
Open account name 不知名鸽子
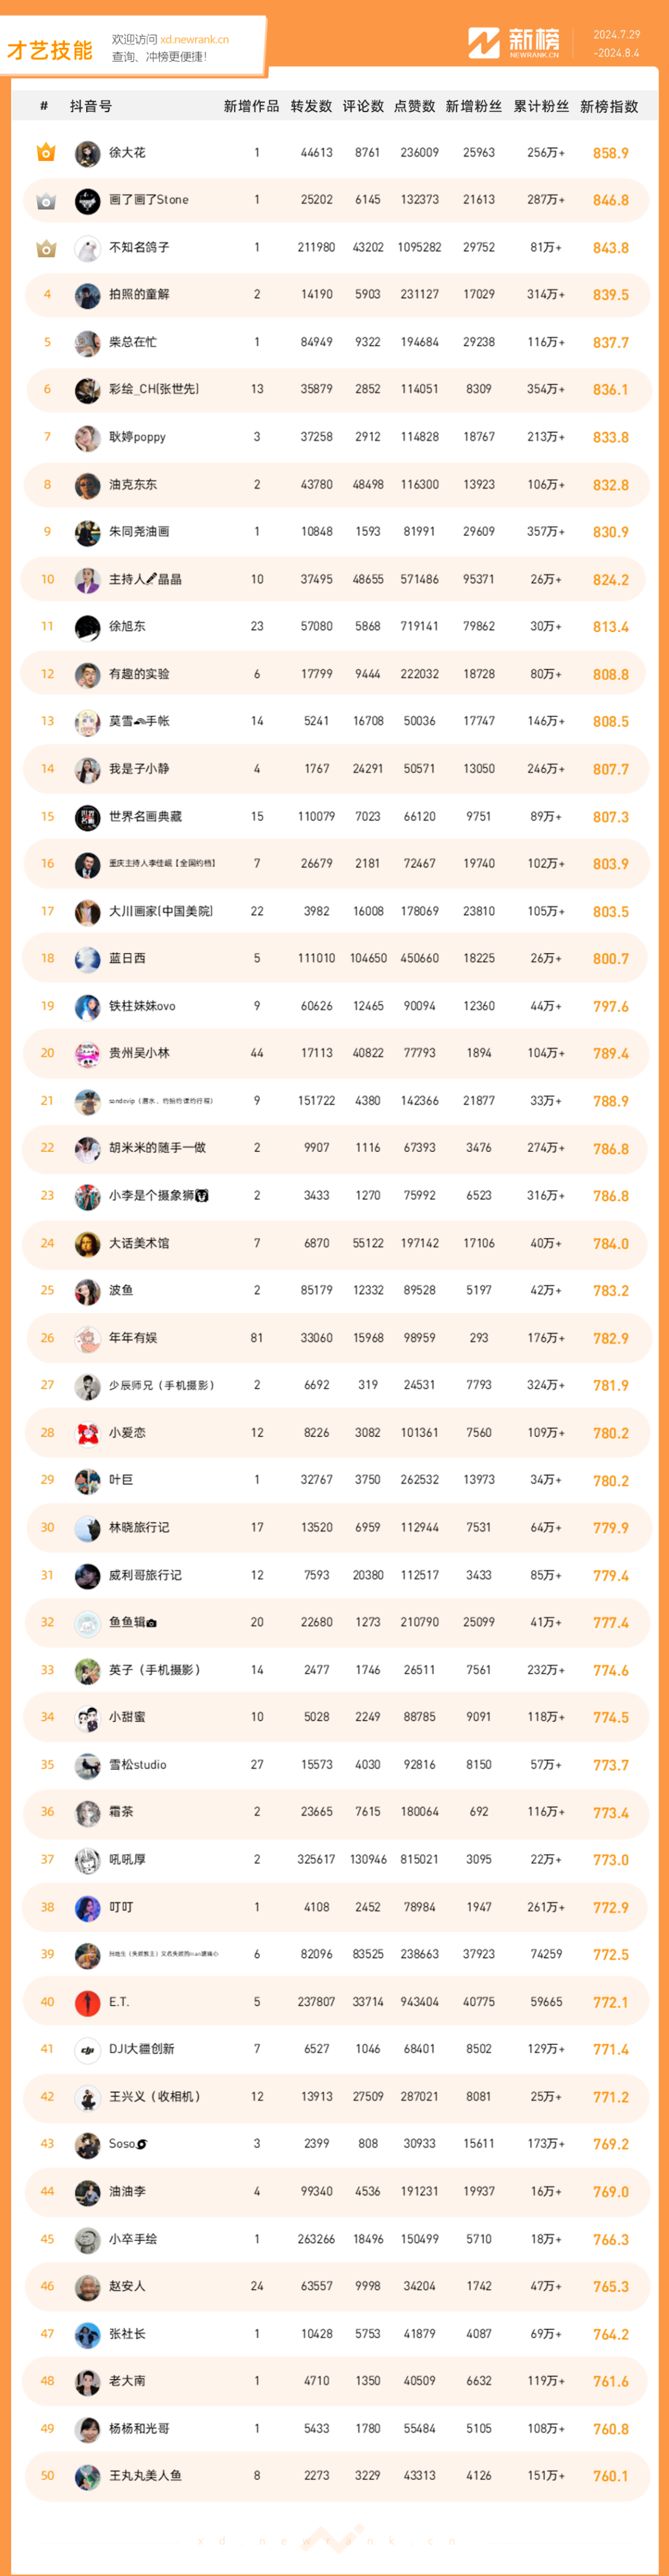click(139, 247)
